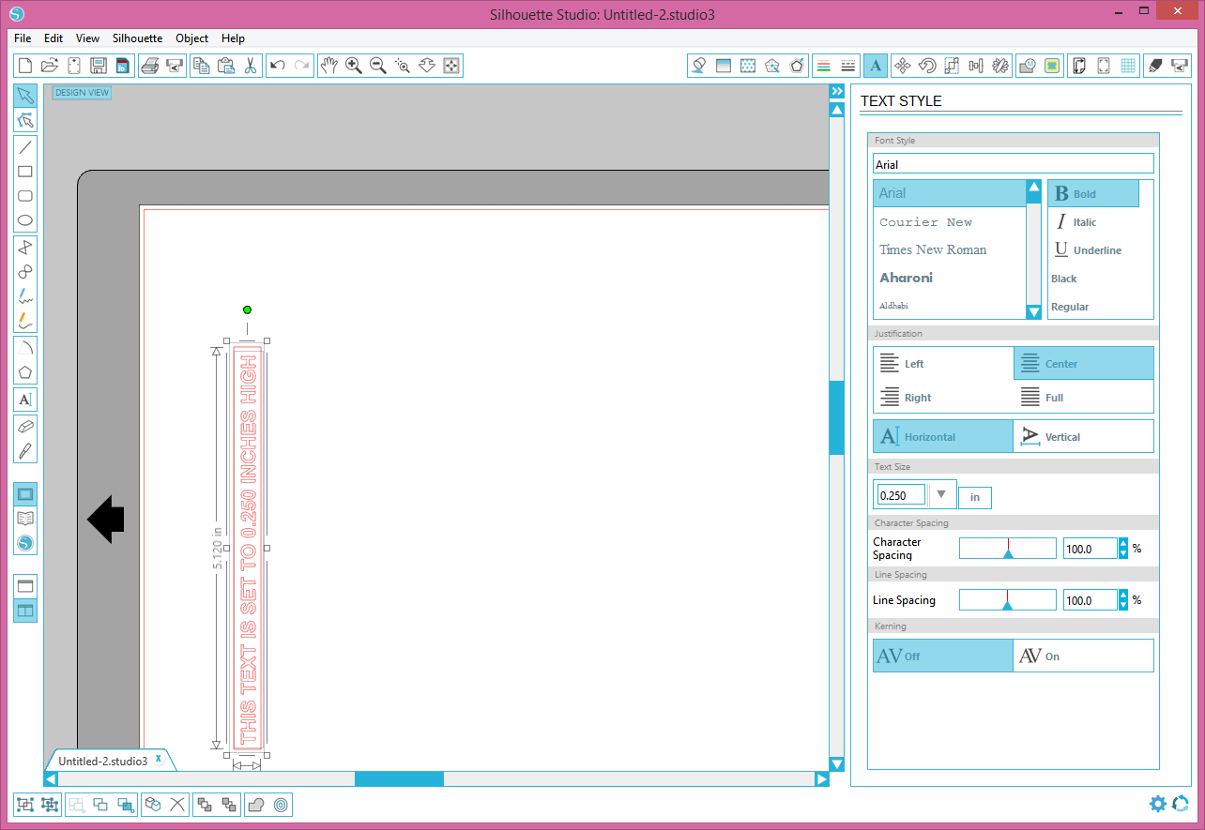The height and width of the screenshot is (830, 1205).
Task: Open the Fill Color paint bucket panel
Action: click(x=698, y=66)
